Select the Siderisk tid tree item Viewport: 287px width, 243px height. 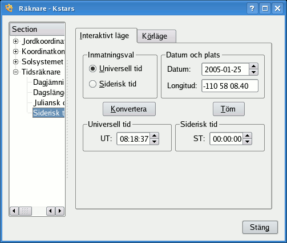(x=48, y=113)
